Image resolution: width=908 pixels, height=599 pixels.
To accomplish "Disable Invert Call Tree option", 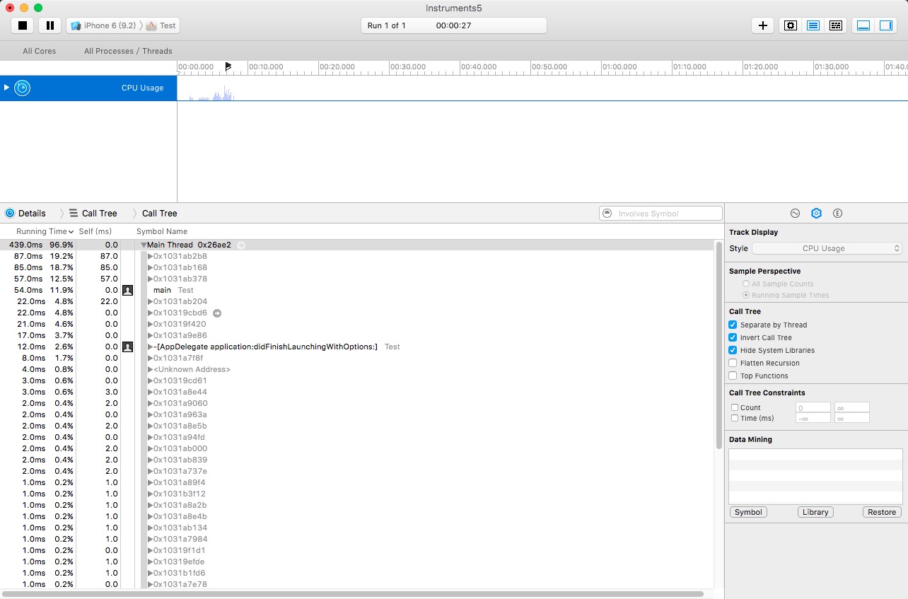I will (x=733, y=338).
